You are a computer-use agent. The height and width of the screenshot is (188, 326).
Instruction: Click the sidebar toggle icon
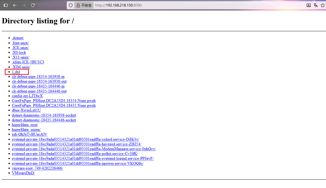tap(6, 5)
